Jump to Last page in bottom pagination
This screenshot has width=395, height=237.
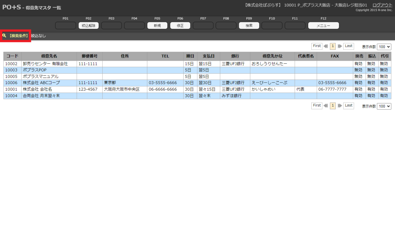click(349, 105)
